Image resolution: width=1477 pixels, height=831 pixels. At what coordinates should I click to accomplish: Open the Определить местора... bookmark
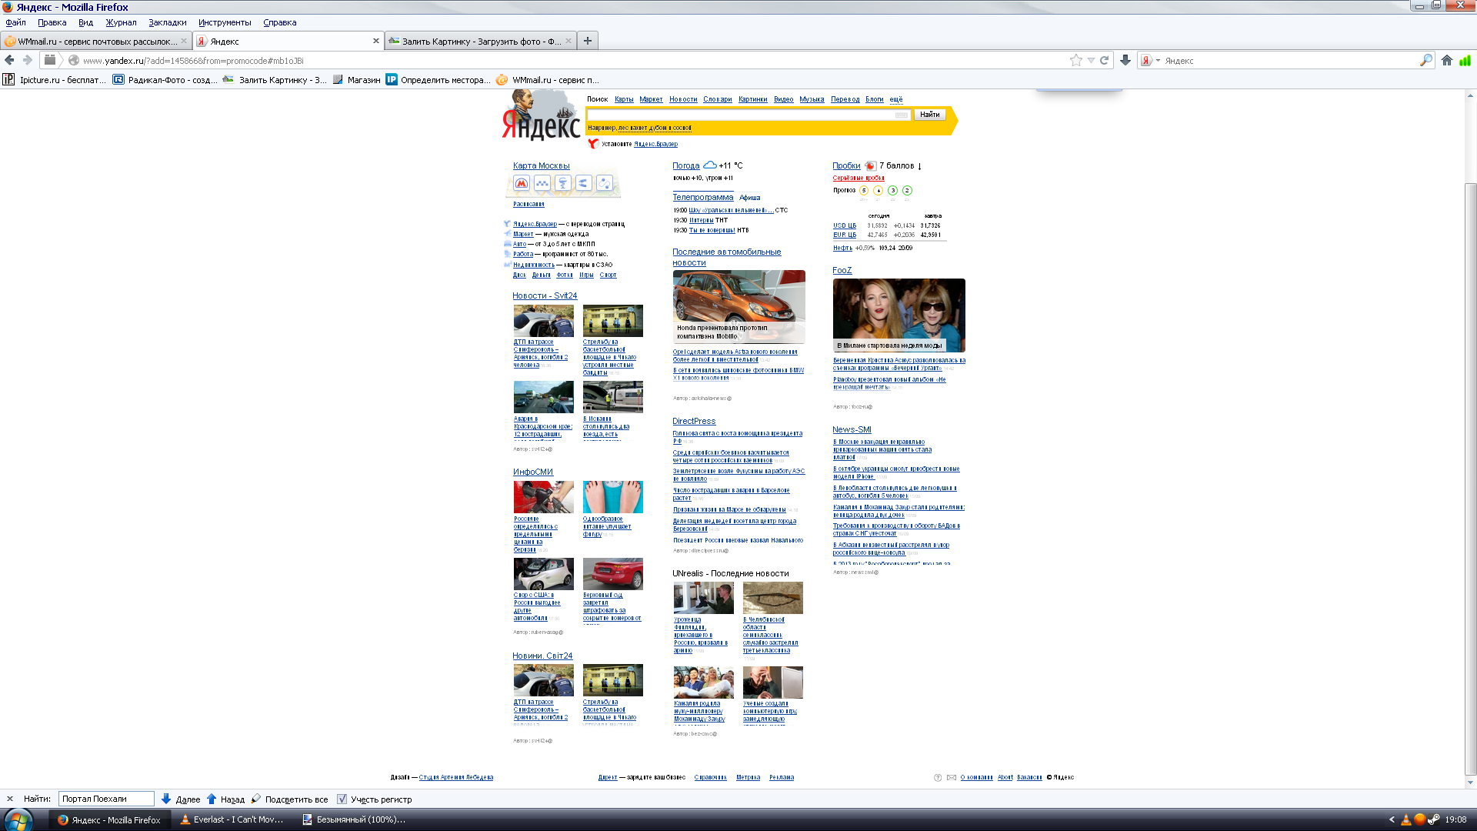[438, 79]
